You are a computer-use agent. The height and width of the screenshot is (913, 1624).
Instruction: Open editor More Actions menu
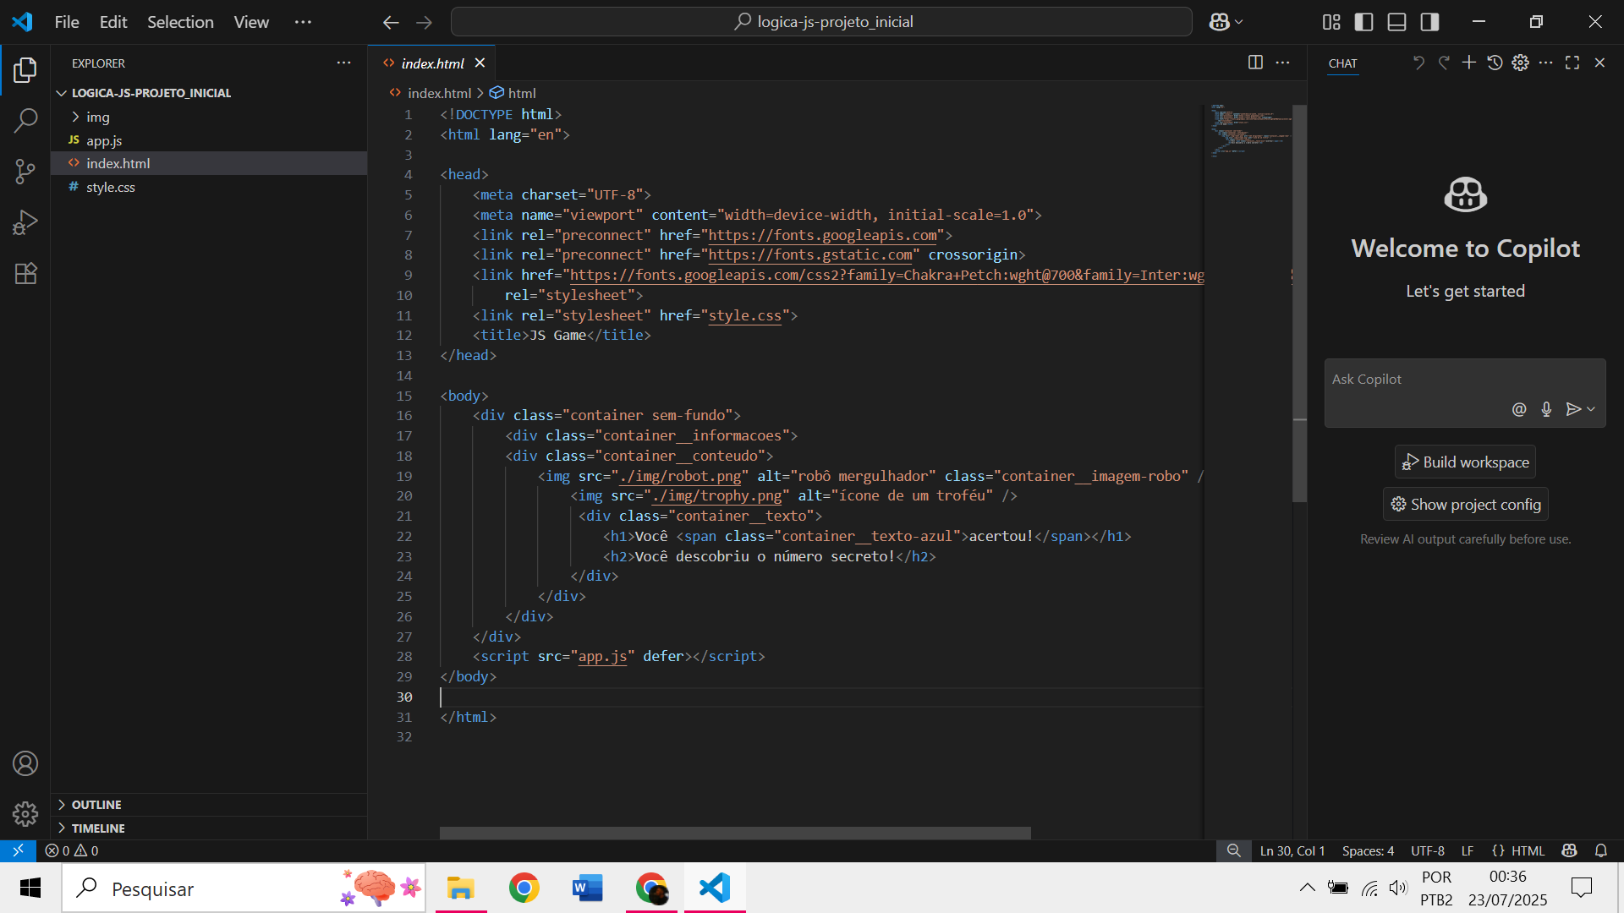click(1282, 63)
